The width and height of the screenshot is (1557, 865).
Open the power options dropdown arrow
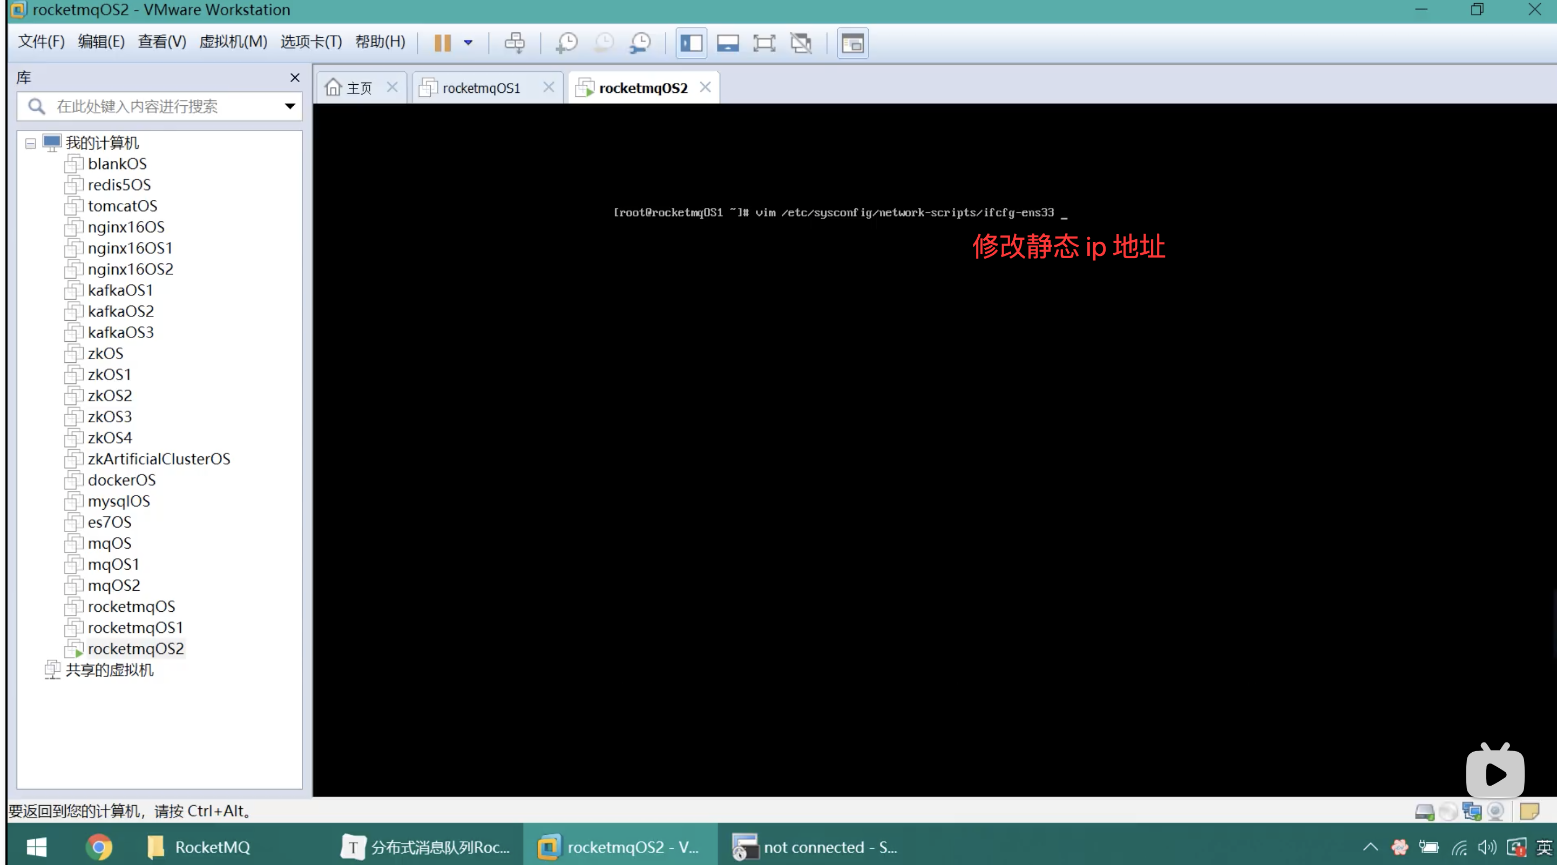point(468,43)
